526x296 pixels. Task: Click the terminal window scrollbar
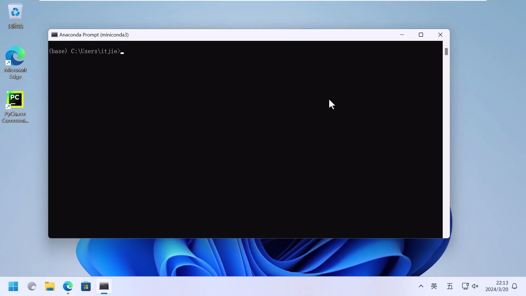click(446, 52)
